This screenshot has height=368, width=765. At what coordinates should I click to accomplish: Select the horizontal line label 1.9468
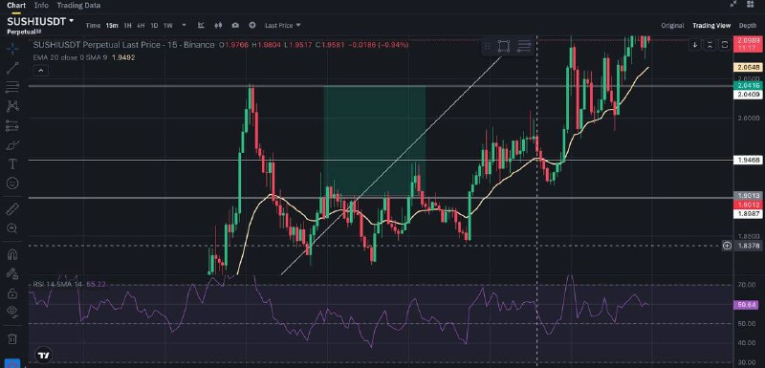[748, 160]
